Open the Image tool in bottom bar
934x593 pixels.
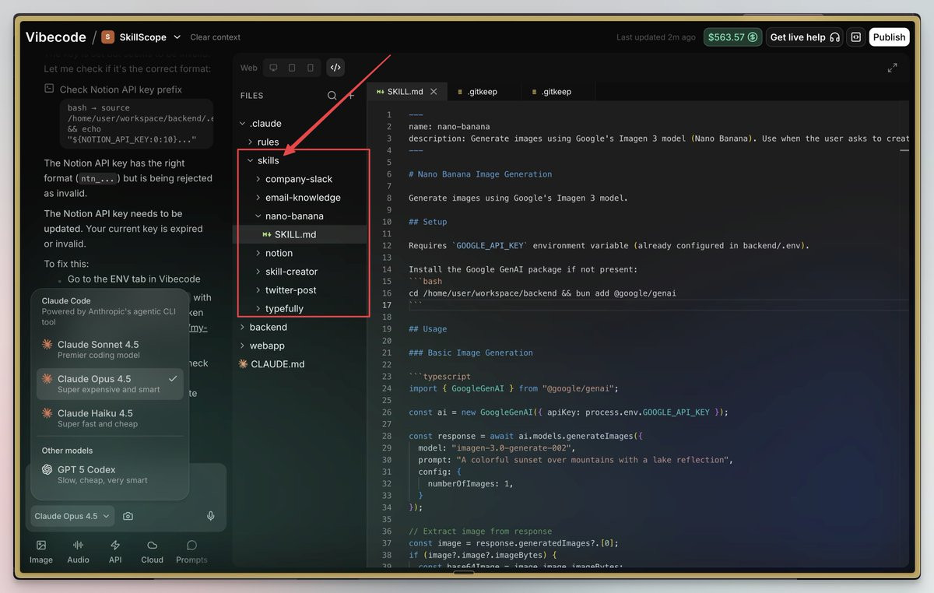point(41,552)
